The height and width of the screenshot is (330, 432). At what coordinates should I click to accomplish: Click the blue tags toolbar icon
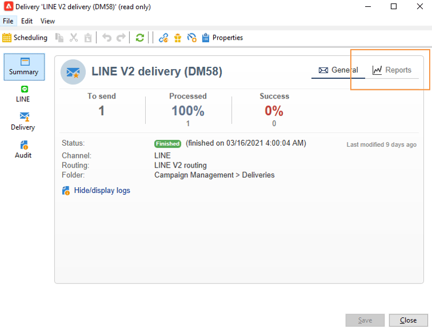coord(192,37)
